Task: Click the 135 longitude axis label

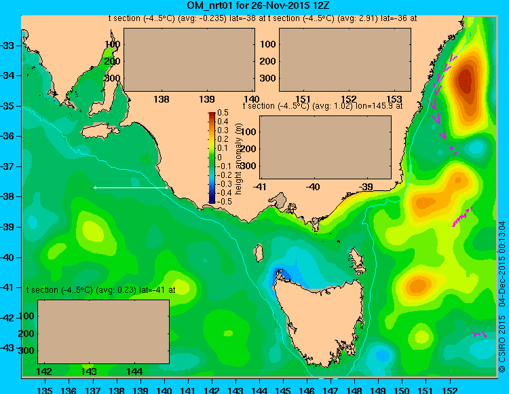Action: 45,390
